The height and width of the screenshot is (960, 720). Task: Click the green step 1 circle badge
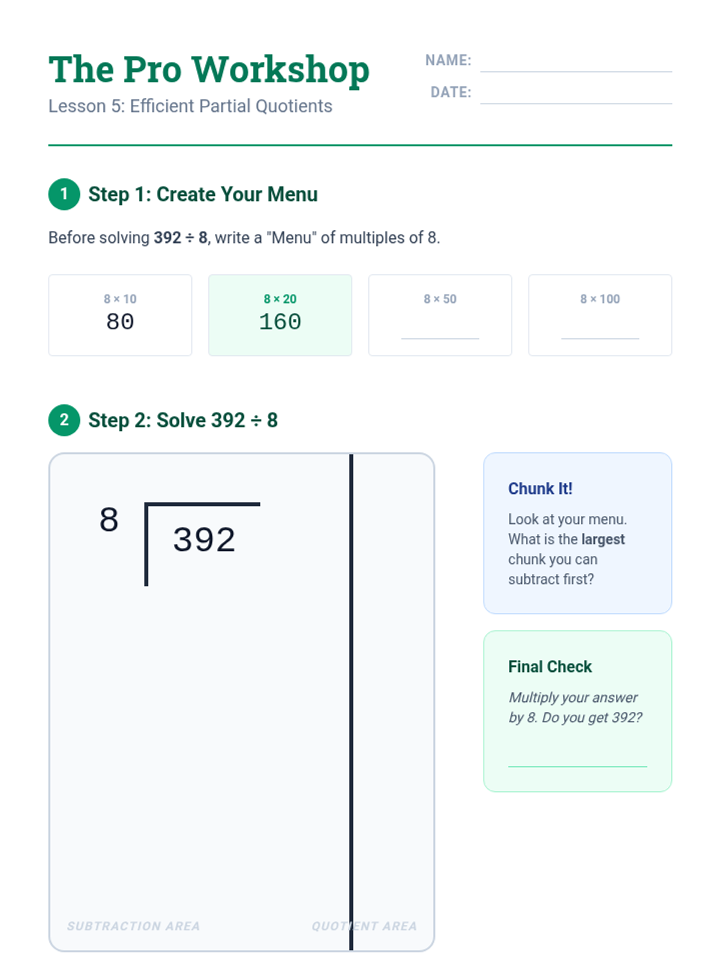click(x=64, y=194)
